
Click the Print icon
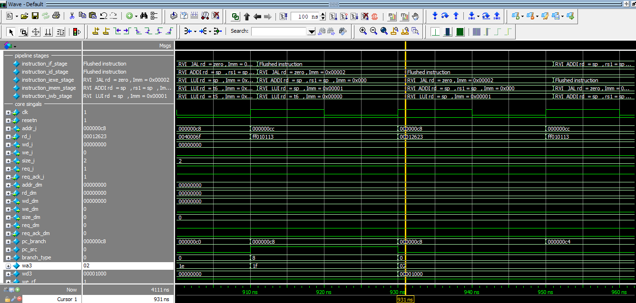click(56, 16)
